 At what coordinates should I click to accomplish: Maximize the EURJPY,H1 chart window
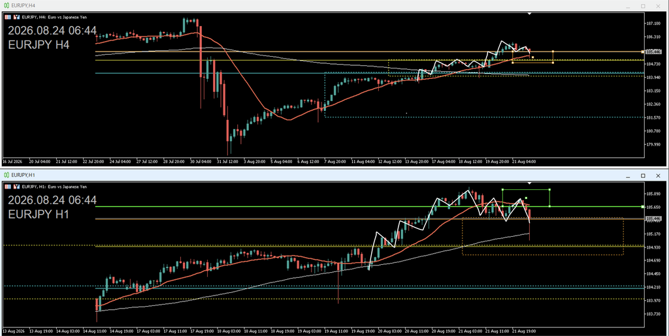tap(643, 176)
